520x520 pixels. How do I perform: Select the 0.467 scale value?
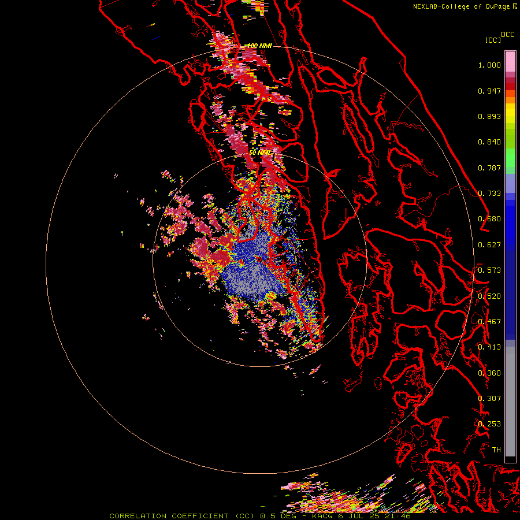489,322
